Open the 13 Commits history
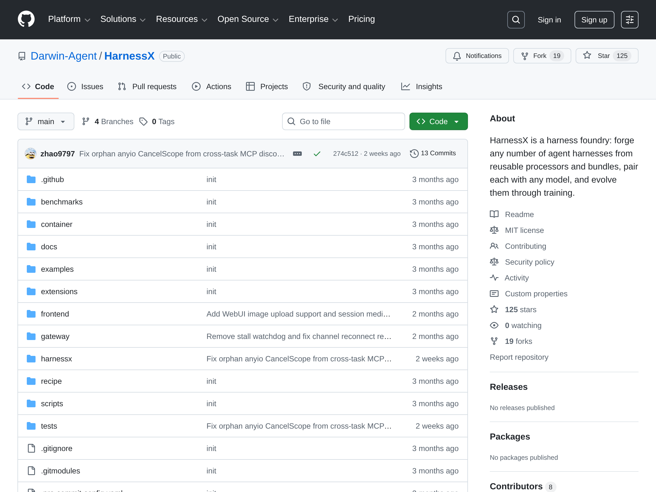The image size is (656, 492). click(x=433, y=153)
